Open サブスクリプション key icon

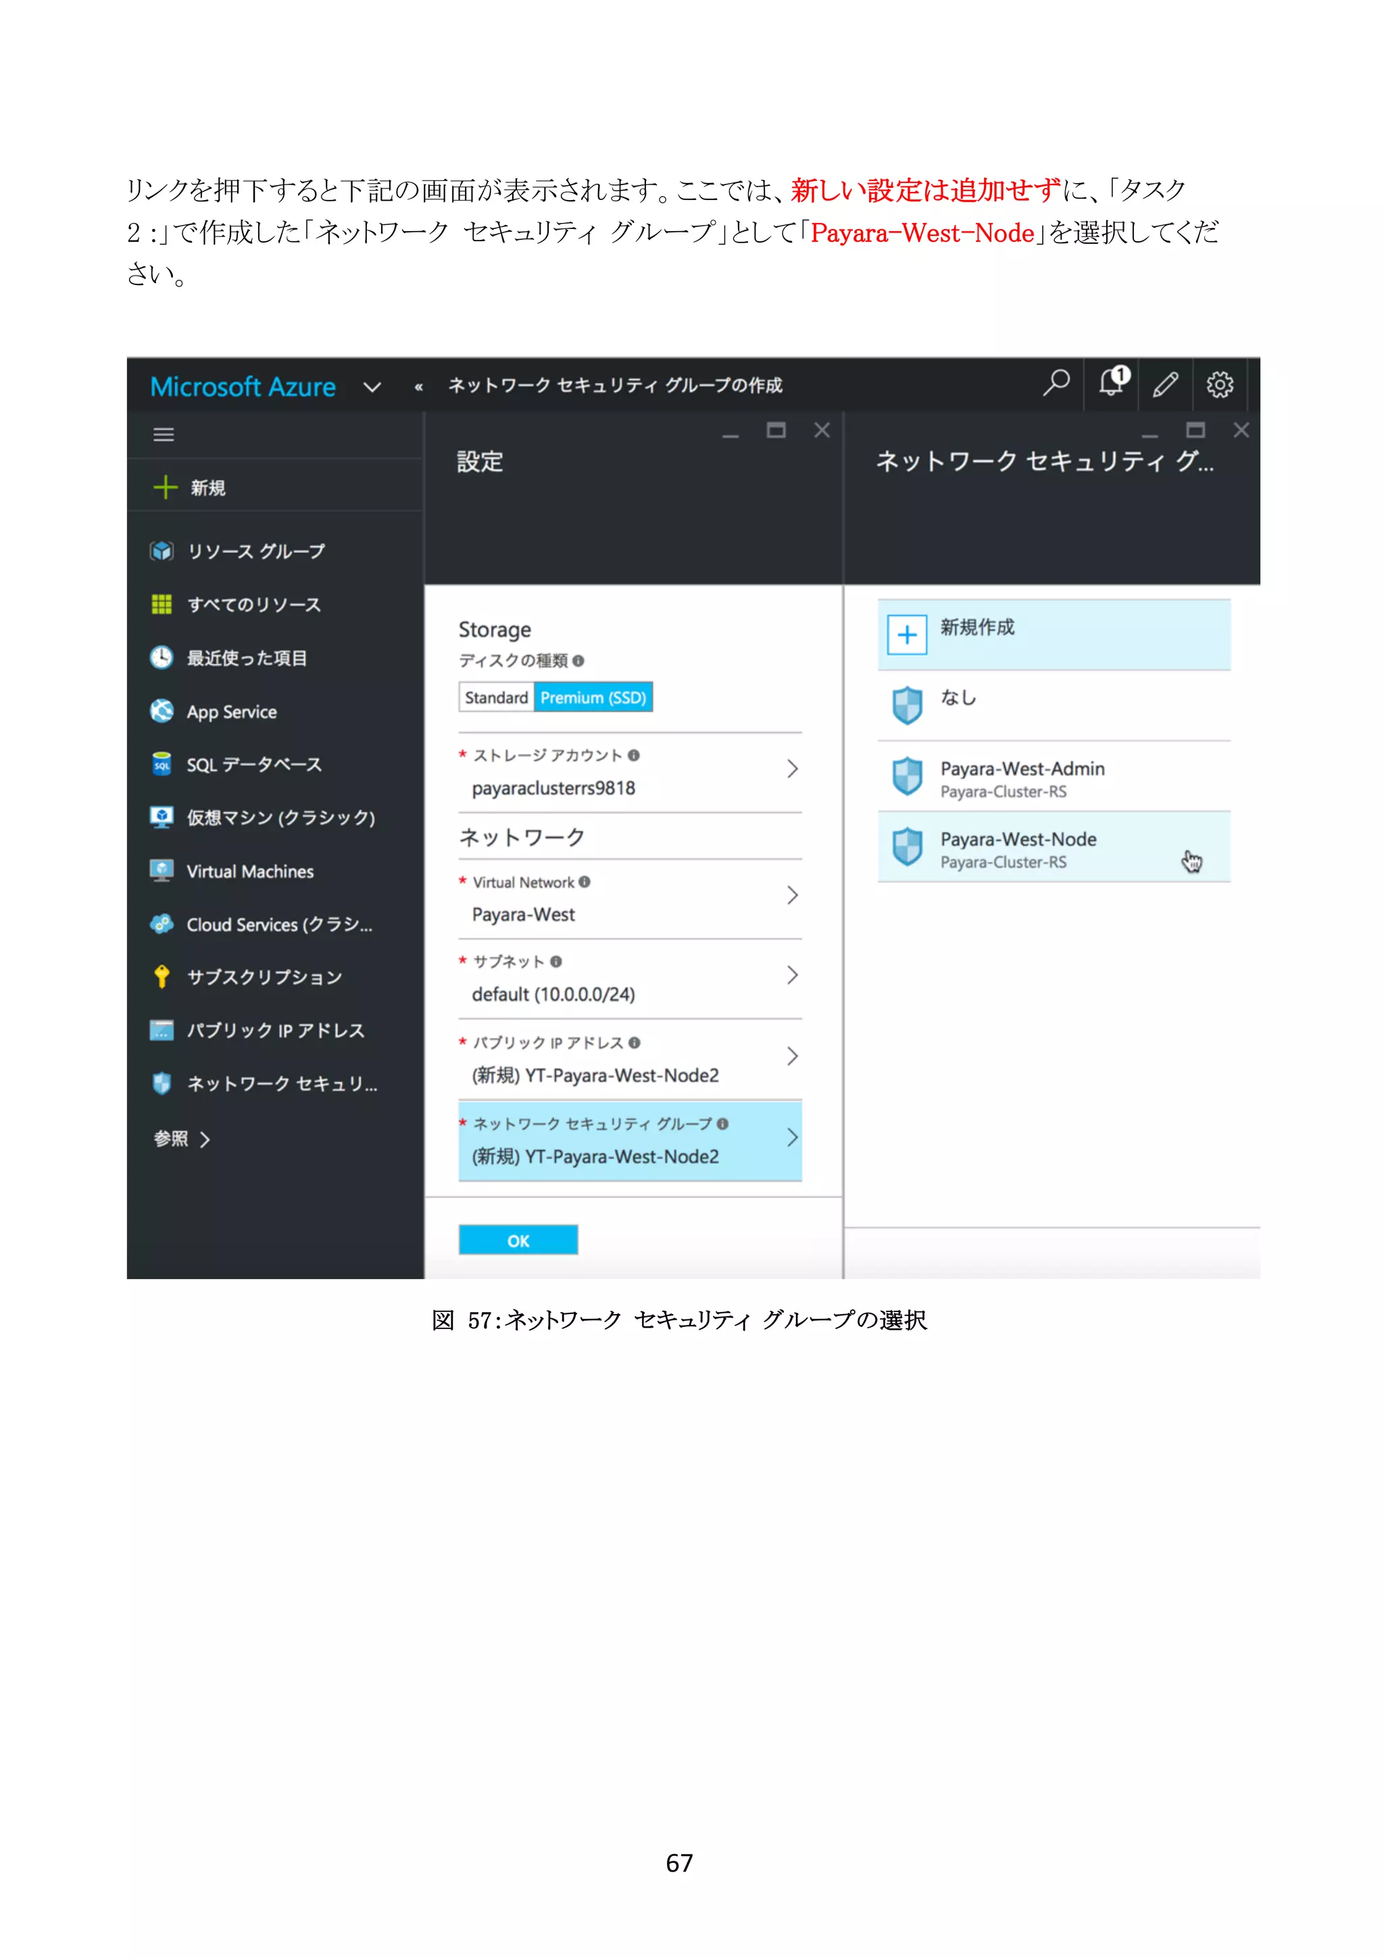(162, 976)
